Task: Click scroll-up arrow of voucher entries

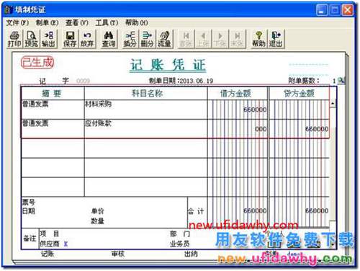Action: click(x=333, y=104)
